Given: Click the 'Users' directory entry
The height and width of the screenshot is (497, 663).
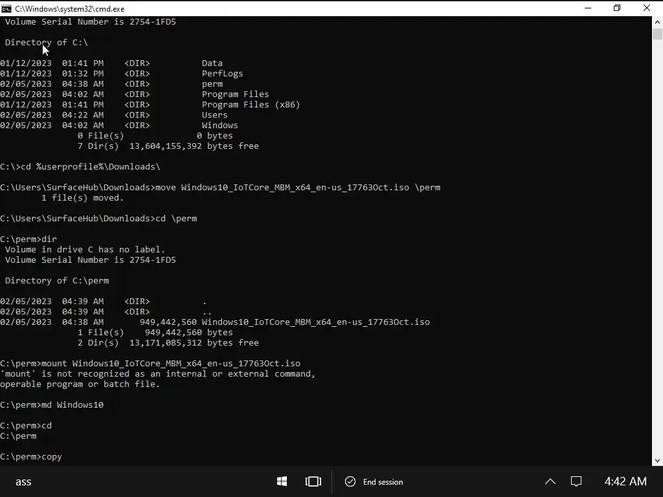Looking at the screenshot, I should coord(215,115).
